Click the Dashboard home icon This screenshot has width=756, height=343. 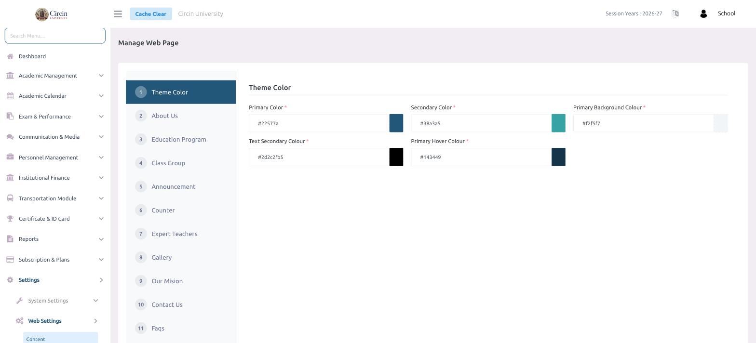coord(10,56)
